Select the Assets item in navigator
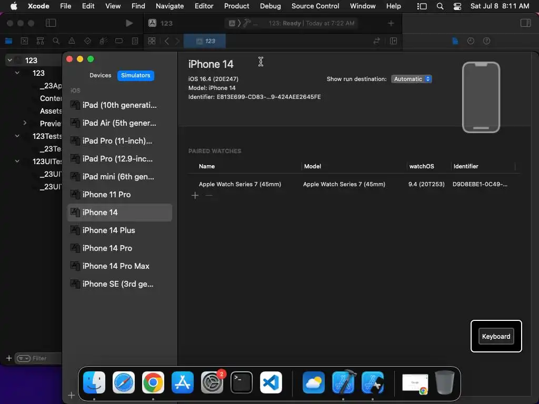 (51, 111)
